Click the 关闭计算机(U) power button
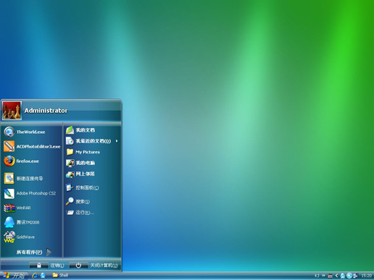This screenshot has height=280, width=374. tap(78, 266)
